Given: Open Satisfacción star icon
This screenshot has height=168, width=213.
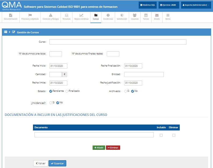Looking at the screenshot, I should click(x=122, y=16).
